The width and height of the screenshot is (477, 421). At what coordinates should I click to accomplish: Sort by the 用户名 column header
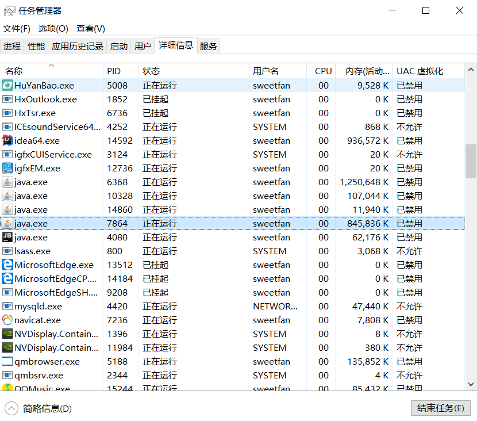pyautogui.click(x=278, y=71)
